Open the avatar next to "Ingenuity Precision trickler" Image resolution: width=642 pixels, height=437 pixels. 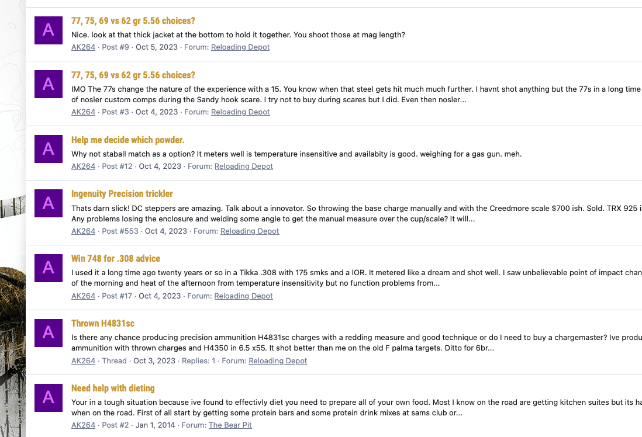tap(49, 203)
